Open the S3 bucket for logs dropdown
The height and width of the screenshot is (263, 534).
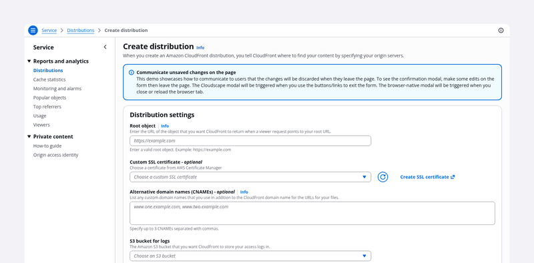tap(250, 256)
